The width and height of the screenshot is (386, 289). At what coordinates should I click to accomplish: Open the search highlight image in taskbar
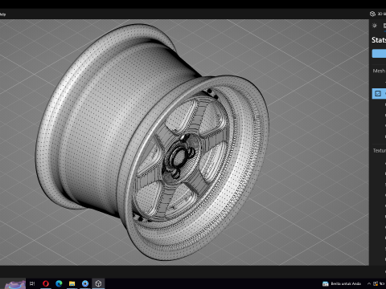point(15,284)
